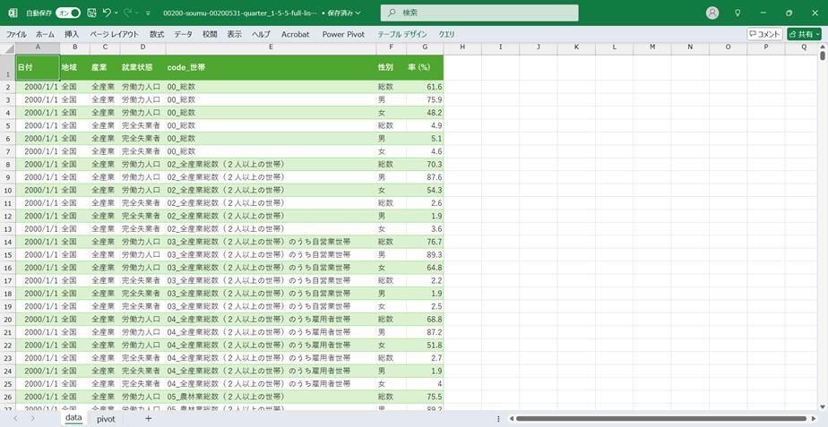
Task: Open the Undo history dropdown arrow
Action: 117,13
